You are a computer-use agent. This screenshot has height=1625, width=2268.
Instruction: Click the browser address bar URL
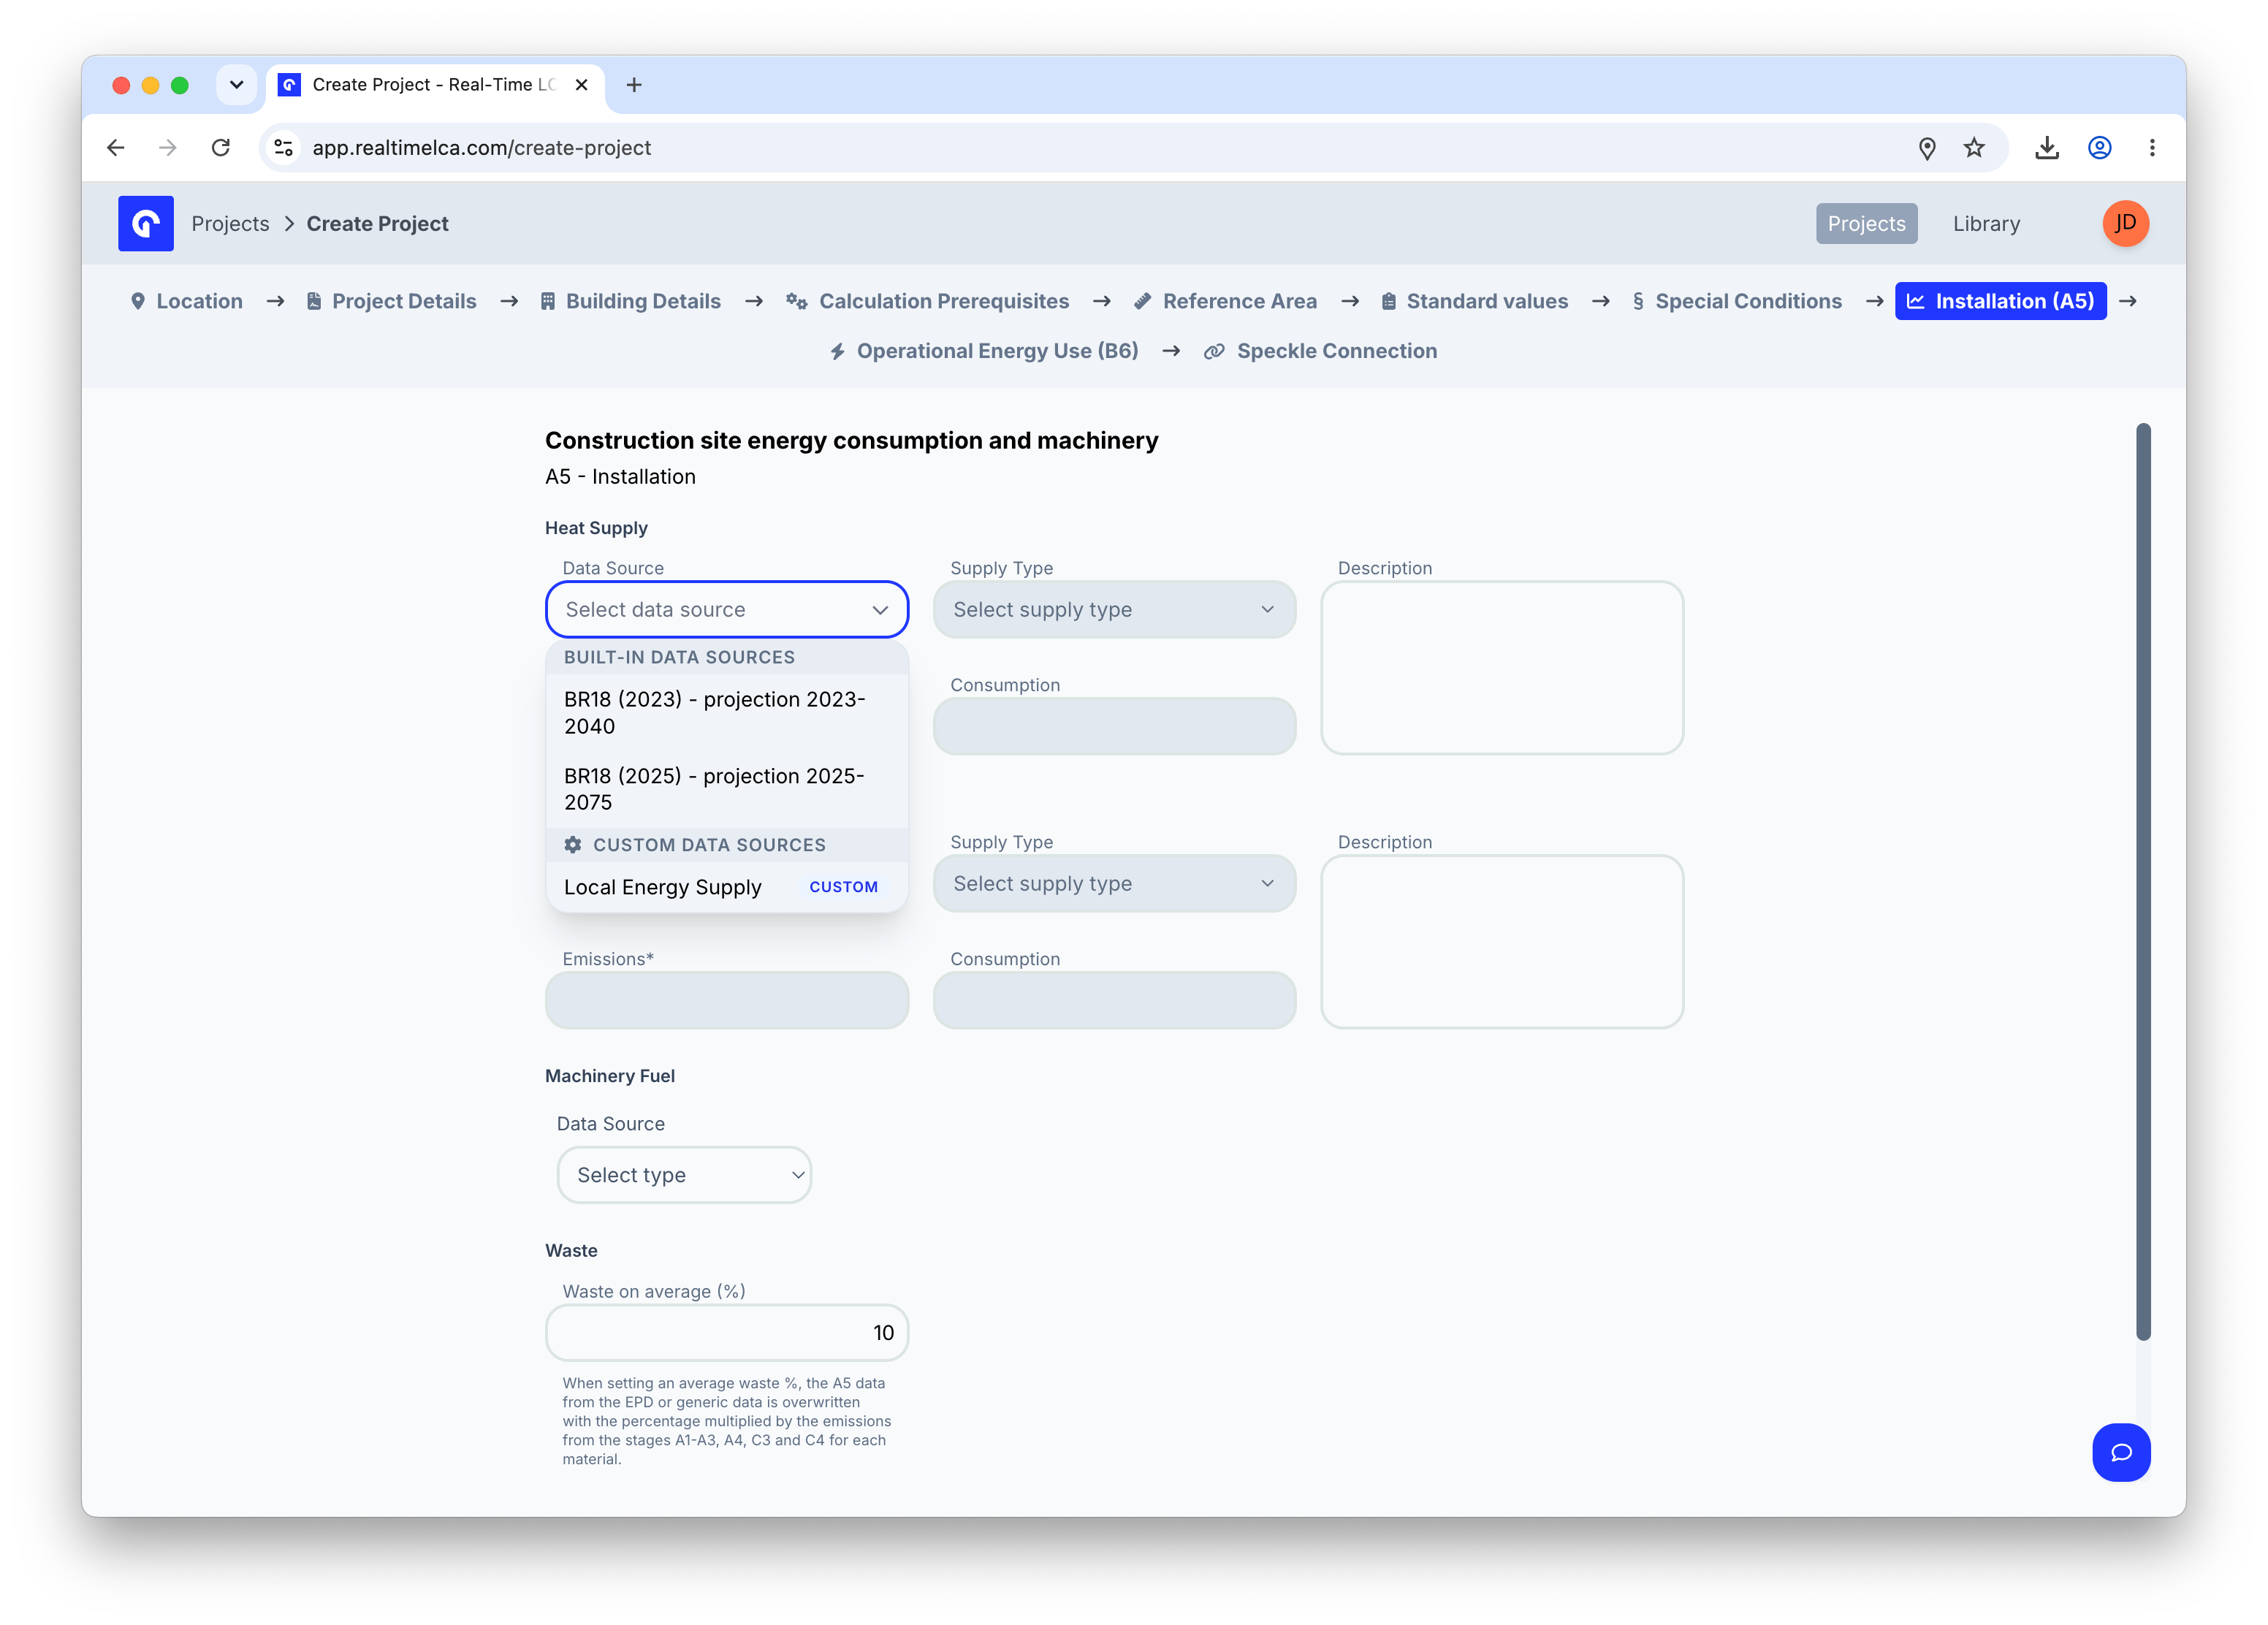(x=481, y=148)
